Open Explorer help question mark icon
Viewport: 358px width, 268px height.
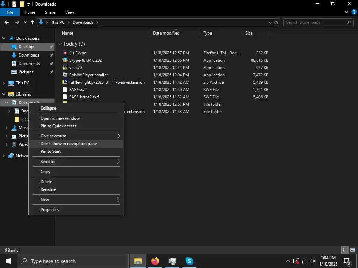pos(354,12)
